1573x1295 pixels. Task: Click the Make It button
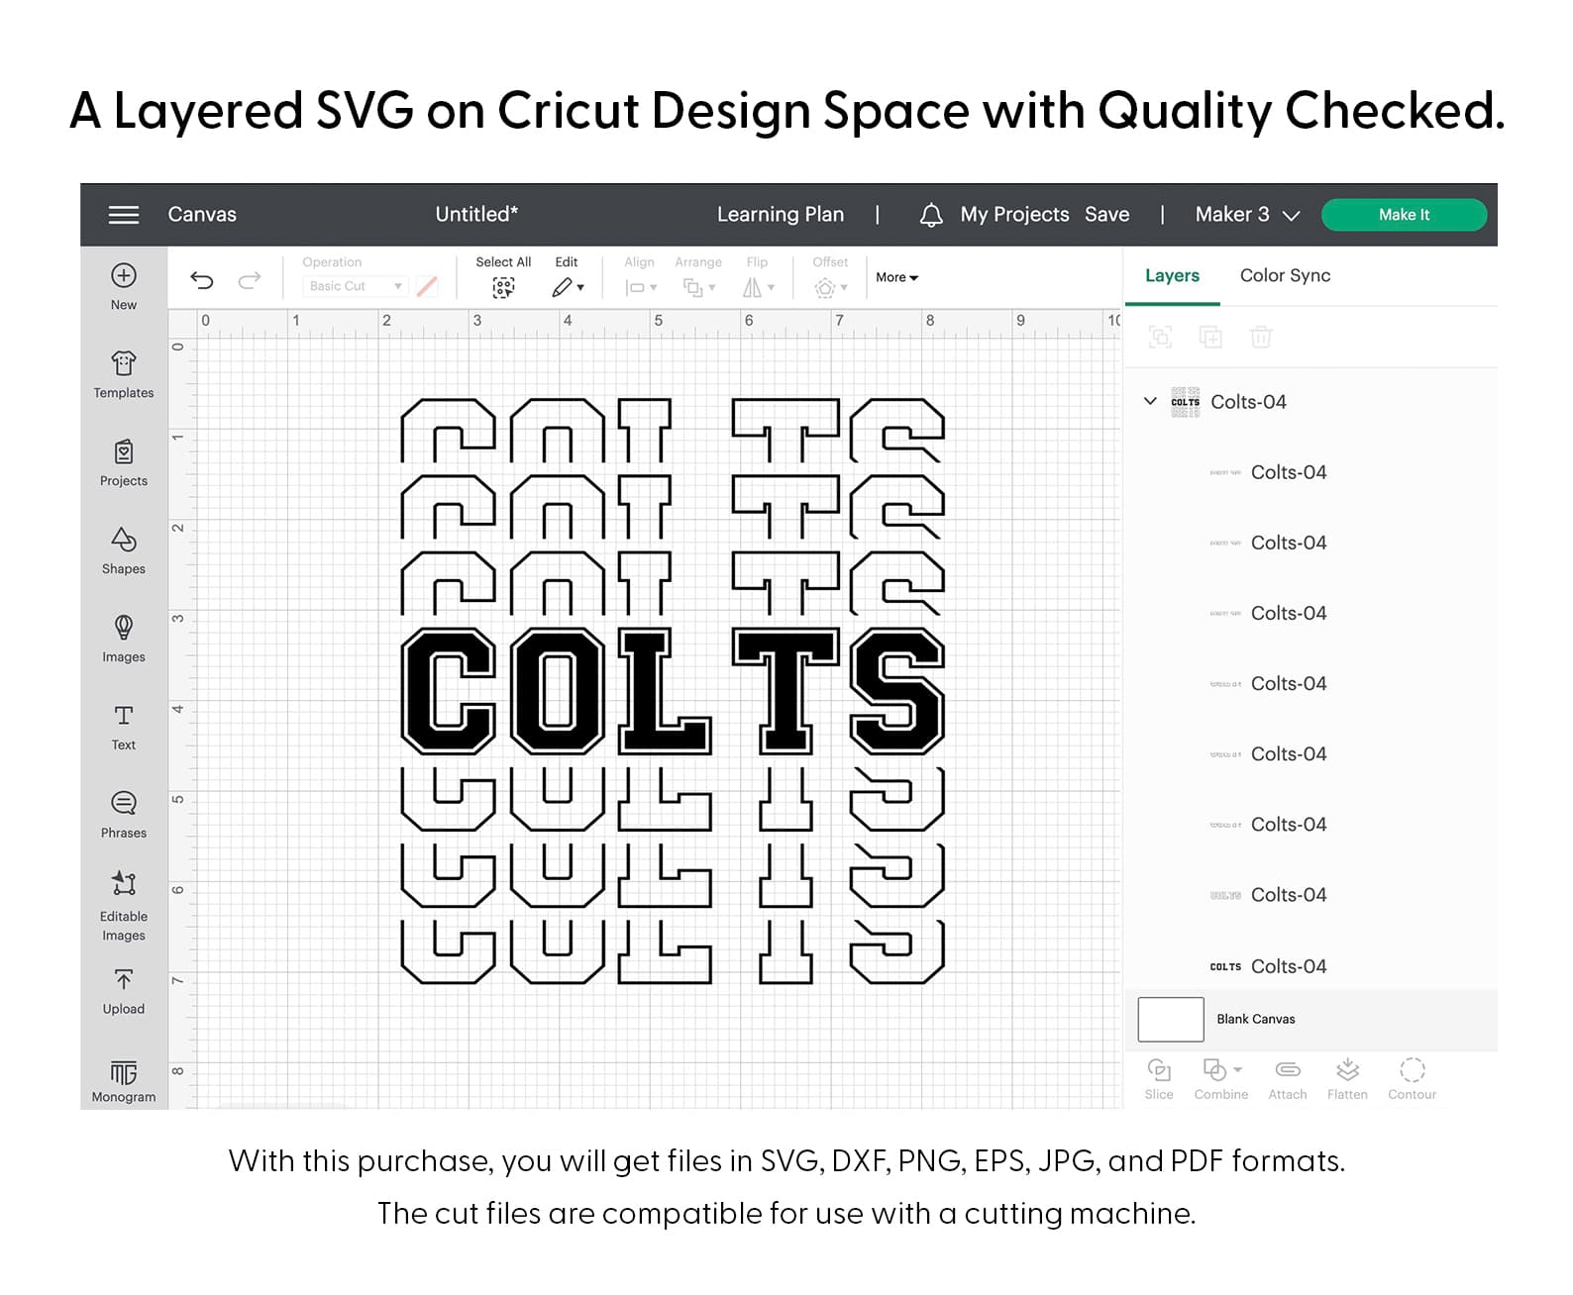1404,215
